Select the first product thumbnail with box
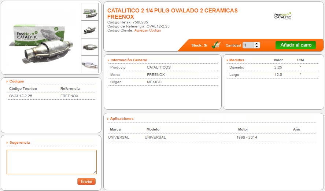Screen dimensions: 325x191 pos(90,12)
